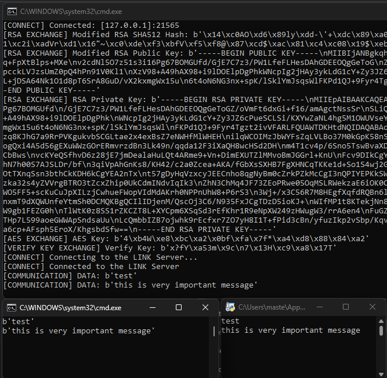Maximize the Python C:\Users\maste window

click(346, 307)
